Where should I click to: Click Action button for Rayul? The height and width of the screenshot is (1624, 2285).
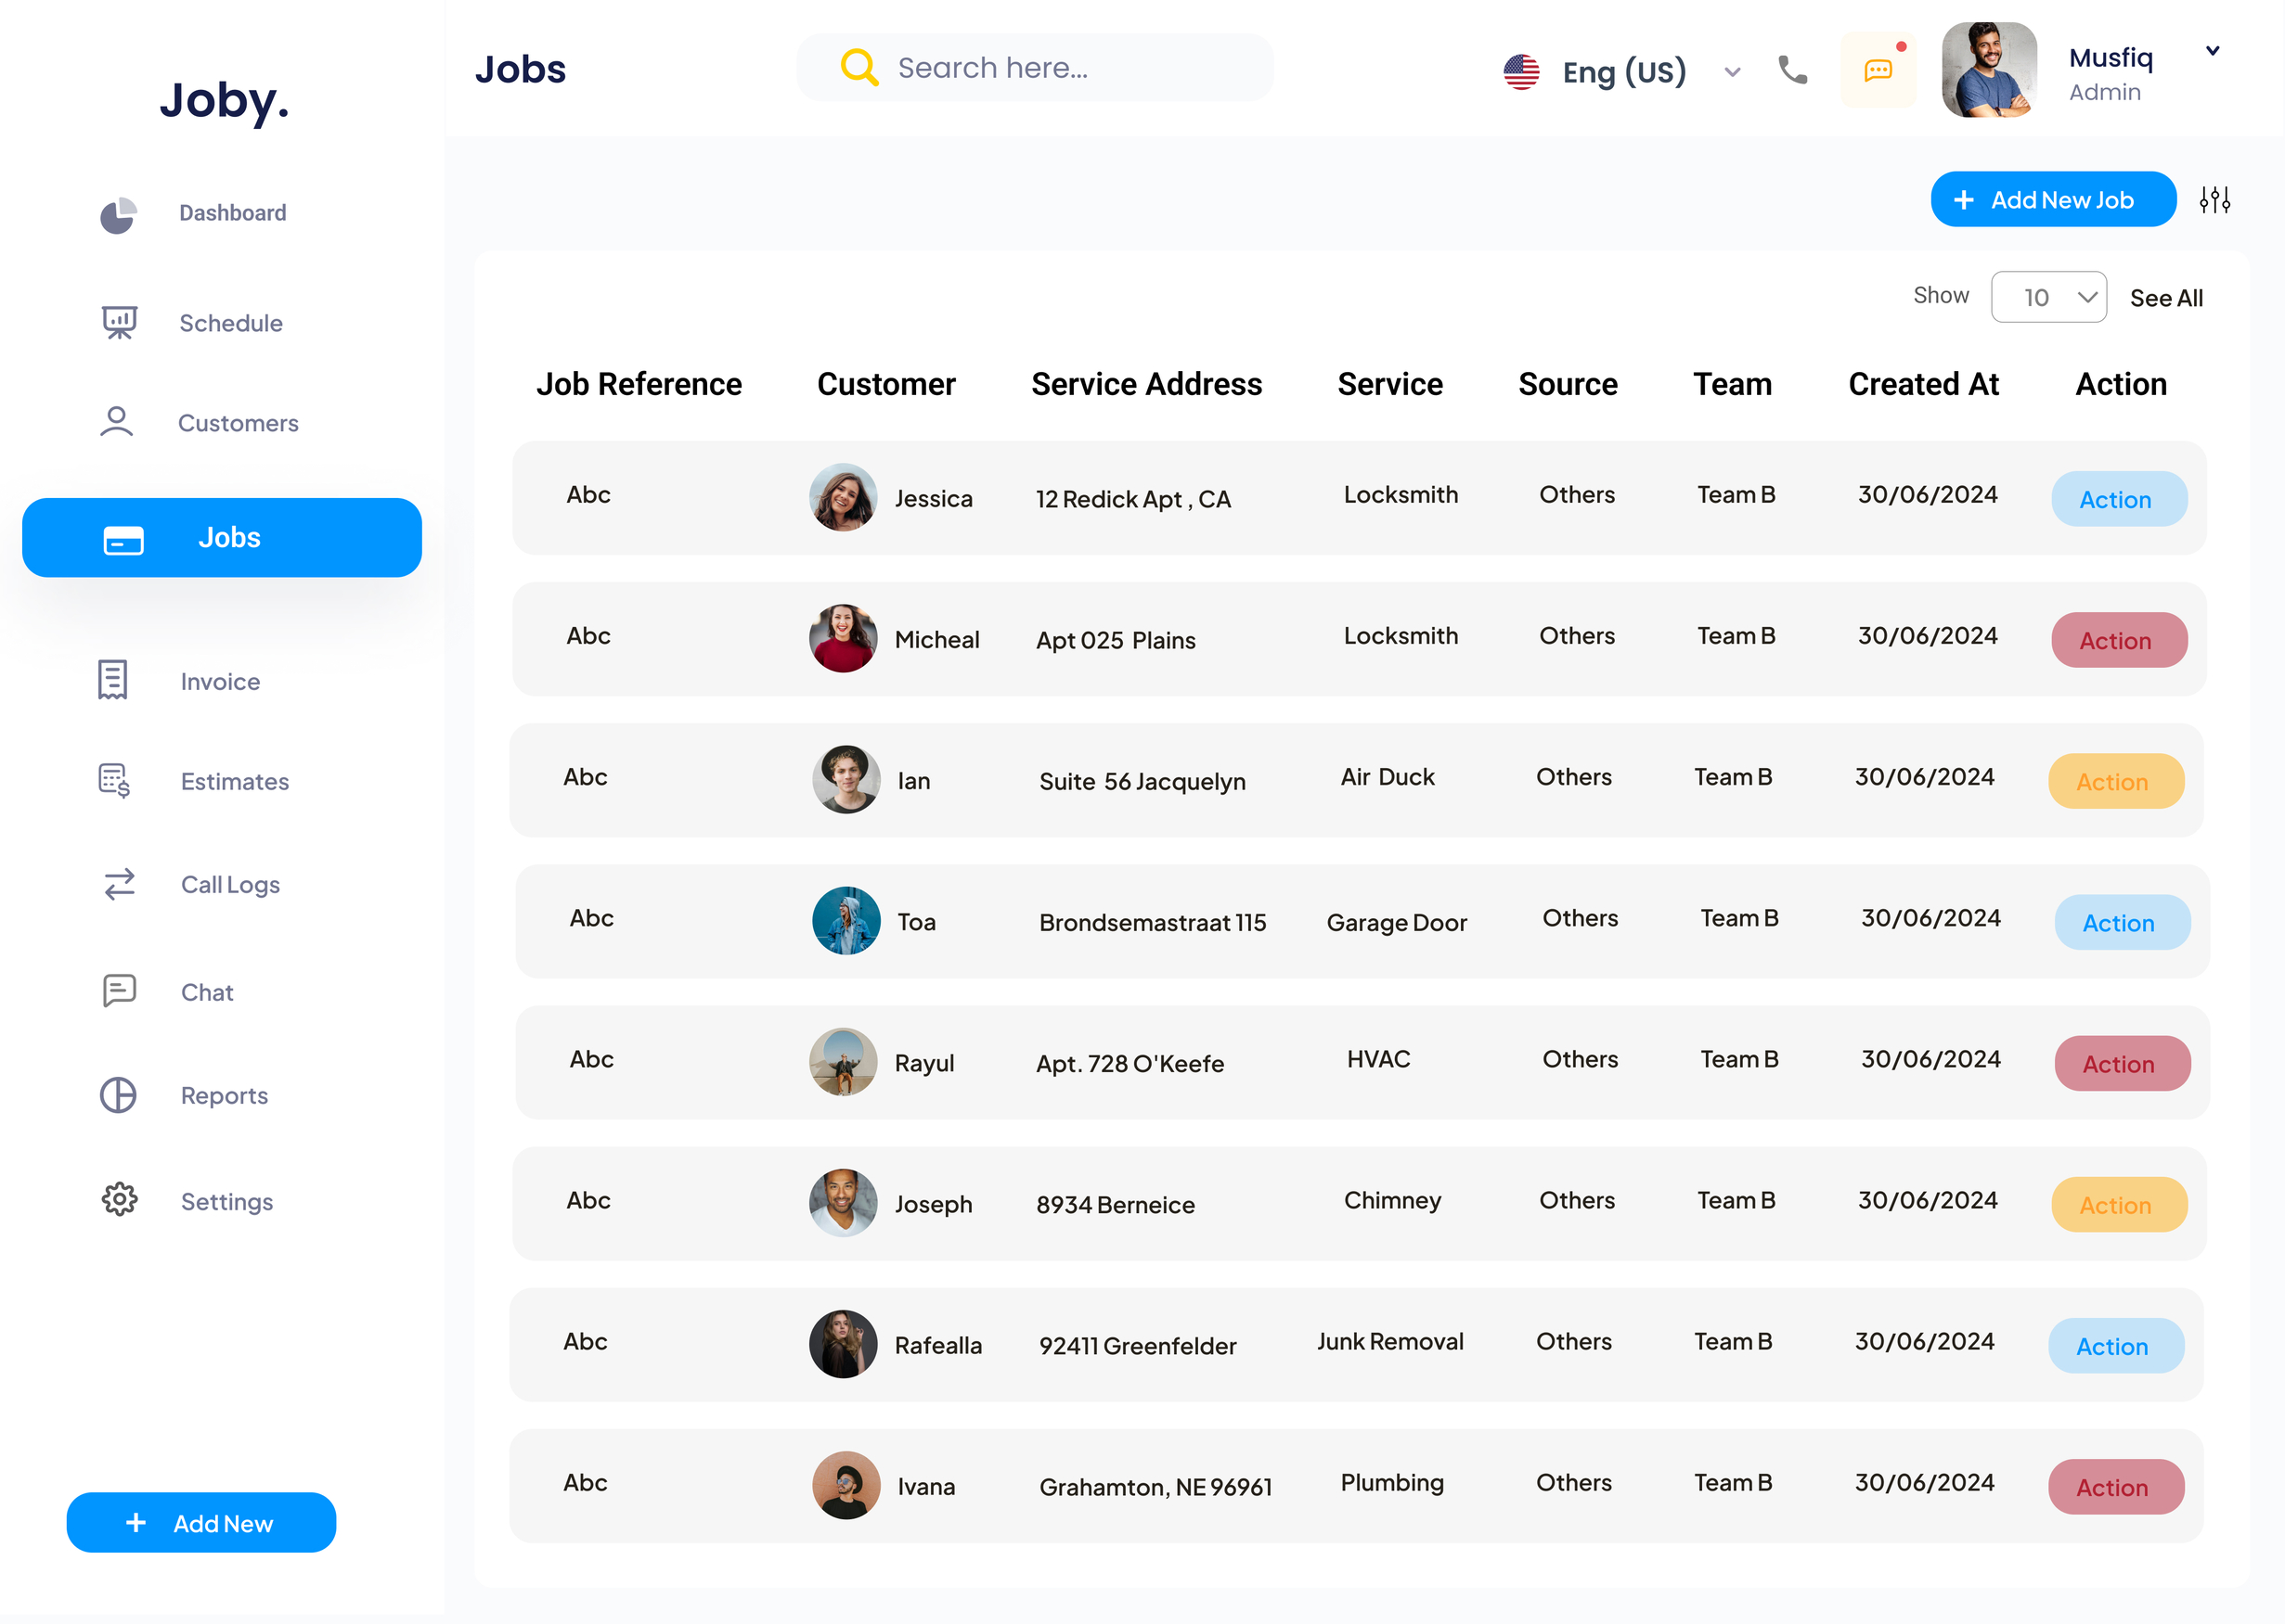click(2122, 1063)
